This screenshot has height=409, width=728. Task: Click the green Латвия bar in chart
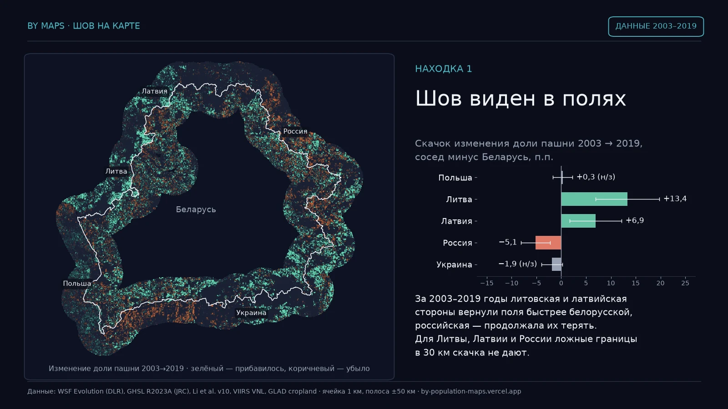[578, 221]
